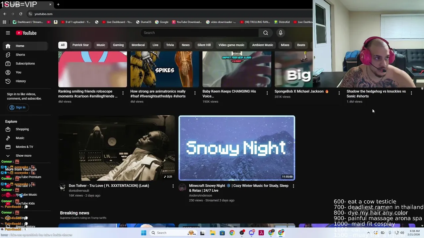The height and width of the screenshot is (238, 424).
Task: Open options menu for Don Toliver video
Action: [x=173, y=186]
